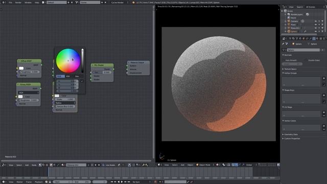
Task: Toggle Auto Smooth checkbox
Action: (x=284, y=60)
